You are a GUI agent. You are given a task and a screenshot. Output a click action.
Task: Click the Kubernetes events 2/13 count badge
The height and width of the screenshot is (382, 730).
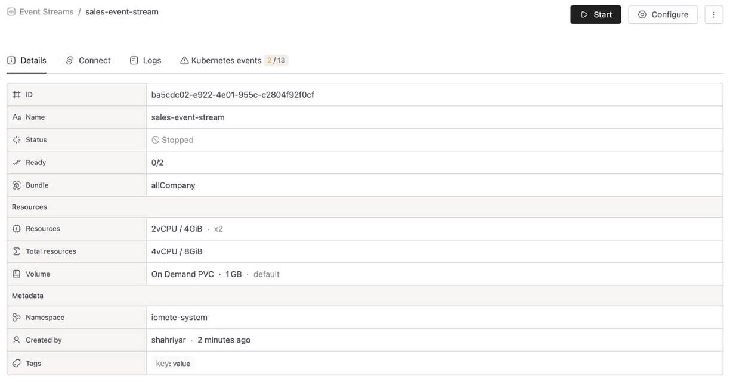tap(276, 61)
